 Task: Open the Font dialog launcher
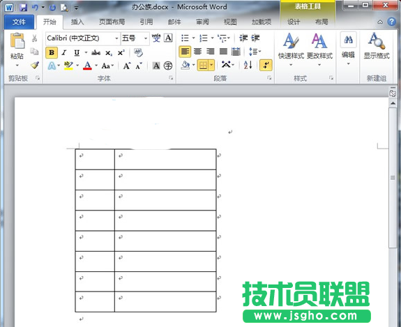[x=171, y=78]
